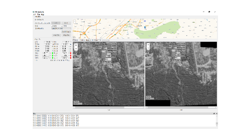
Task: Zoom out on the left aerial image
Action: point(76,48)
